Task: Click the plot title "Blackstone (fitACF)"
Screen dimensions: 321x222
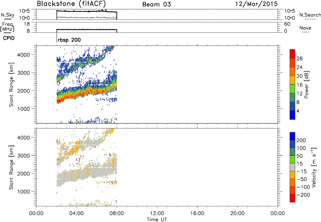Action: click(71, 4)
